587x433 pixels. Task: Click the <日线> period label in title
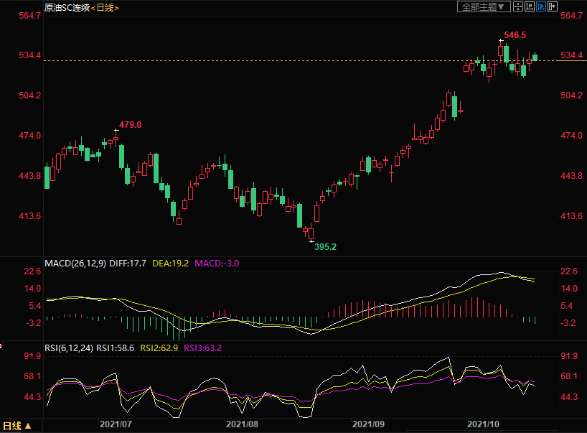pyautogui.click(x=105, y=7)
